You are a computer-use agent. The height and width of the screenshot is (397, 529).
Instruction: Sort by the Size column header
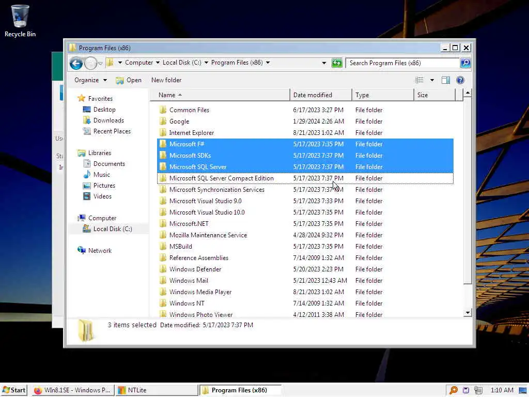click(434, 95)
